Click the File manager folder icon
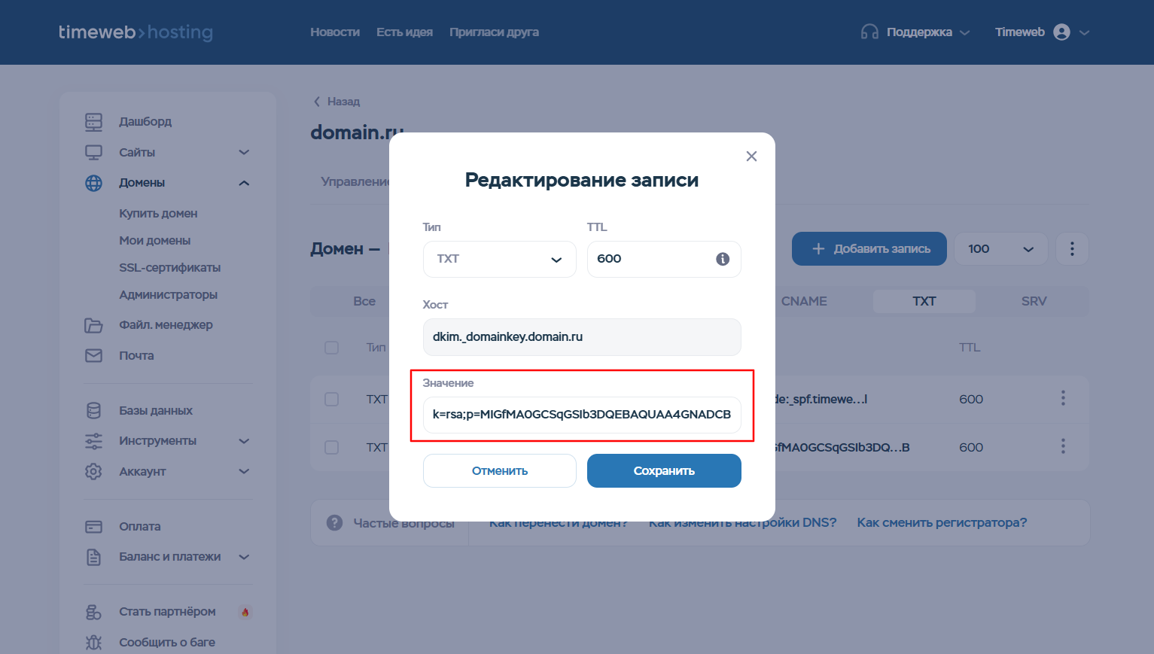 pyautogui.click(x=93, y=325)
